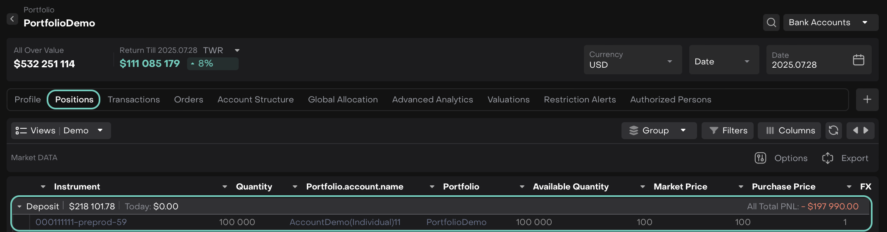The width and height of the screenshot is (887, 232).
Task: Click the search magnifier icon
Action: [771, 22]
